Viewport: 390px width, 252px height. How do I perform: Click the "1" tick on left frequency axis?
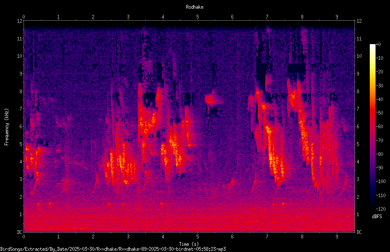click(21, 214)
